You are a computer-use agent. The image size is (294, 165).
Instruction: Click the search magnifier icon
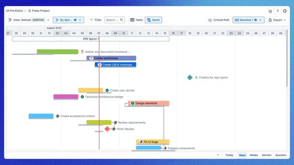point(122,20)
